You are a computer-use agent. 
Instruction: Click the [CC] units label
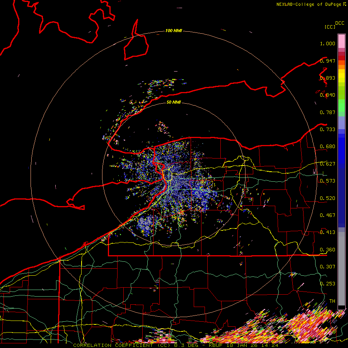click(330, 27)
